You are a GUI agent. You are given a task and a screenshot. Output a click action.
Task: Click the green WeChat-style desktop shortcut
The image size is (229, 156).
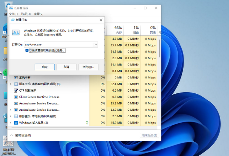click(5, 73)
